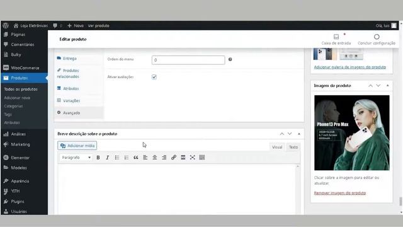
Task: Go to Todos os produtos
Action: coord(21,89)
